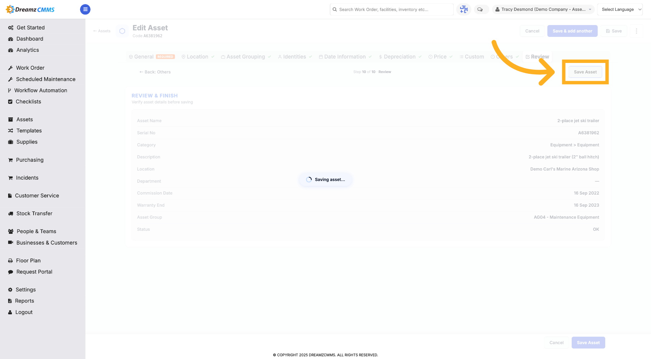The height and width of the screenshot is (359, 651).
Task: Click the DreamzCMMS logo
Action: coord(31,9)
